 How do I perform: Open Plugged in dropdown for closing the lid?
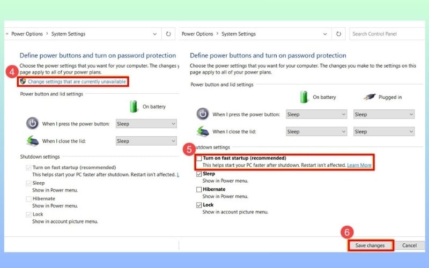click(x=383, y=131)
